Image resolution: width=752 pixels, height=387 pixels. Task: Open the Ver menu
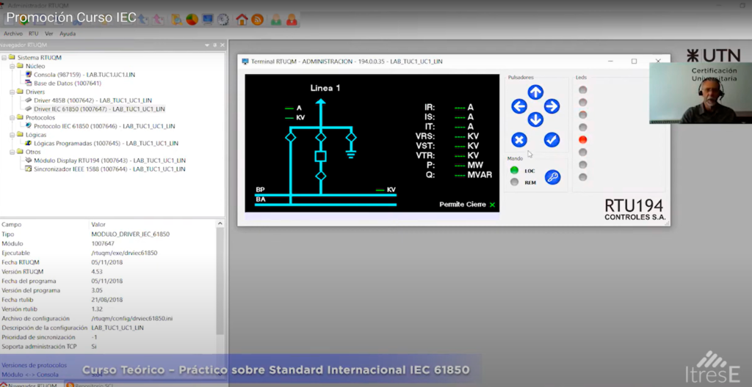49,34
